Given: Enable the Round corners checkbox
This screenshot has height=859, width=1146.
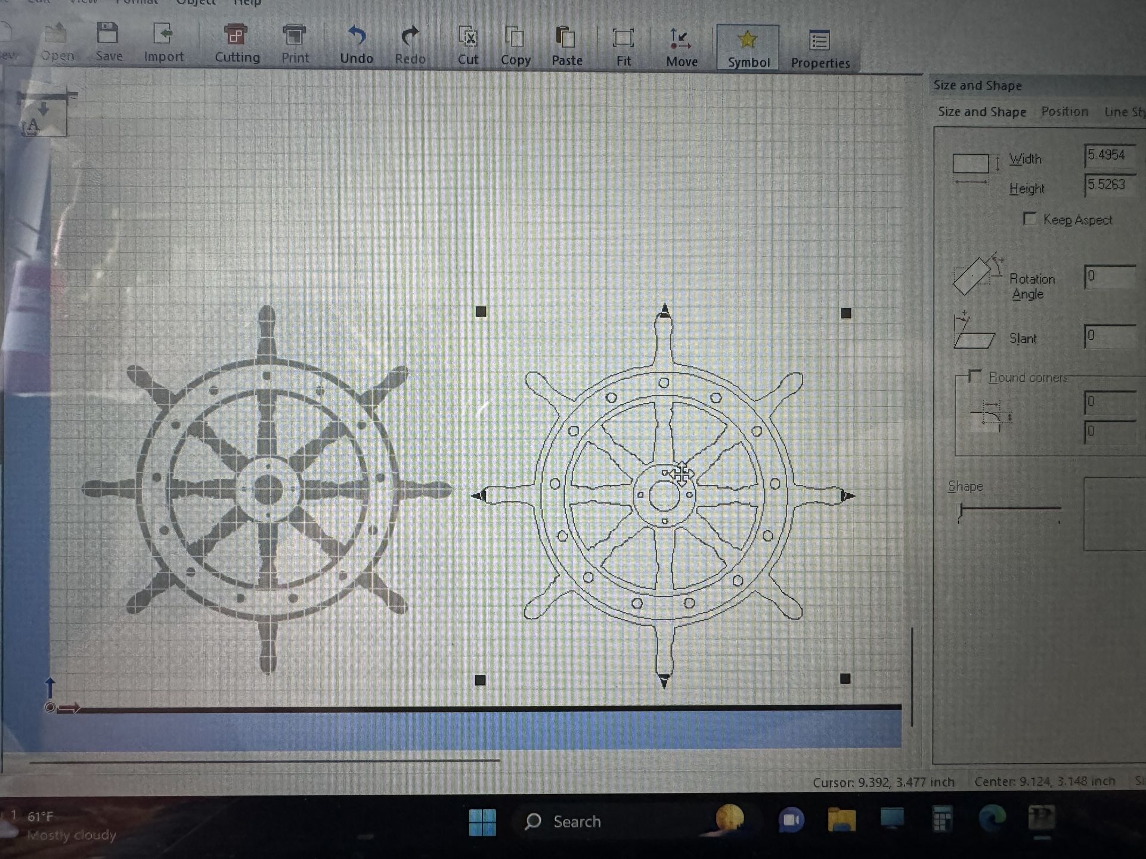Looking at the screenshot, I should coord(975,376).
